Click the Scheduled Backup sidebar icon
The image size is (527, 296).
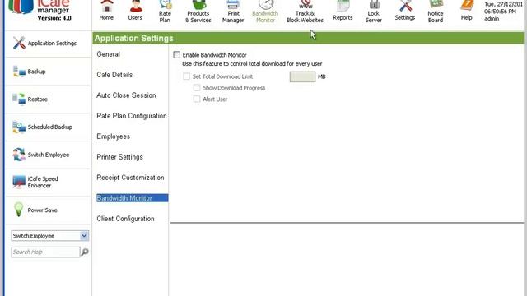[19, 127]
